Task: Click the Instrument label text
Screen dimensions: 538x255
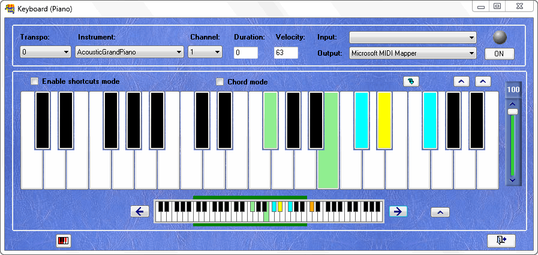Action: (x=97, y=37)
